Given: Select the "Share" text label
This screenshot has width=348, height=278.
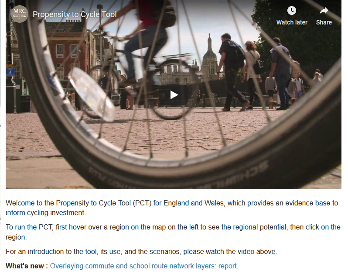Looking at the screenshot, I should tap(324, 22).
